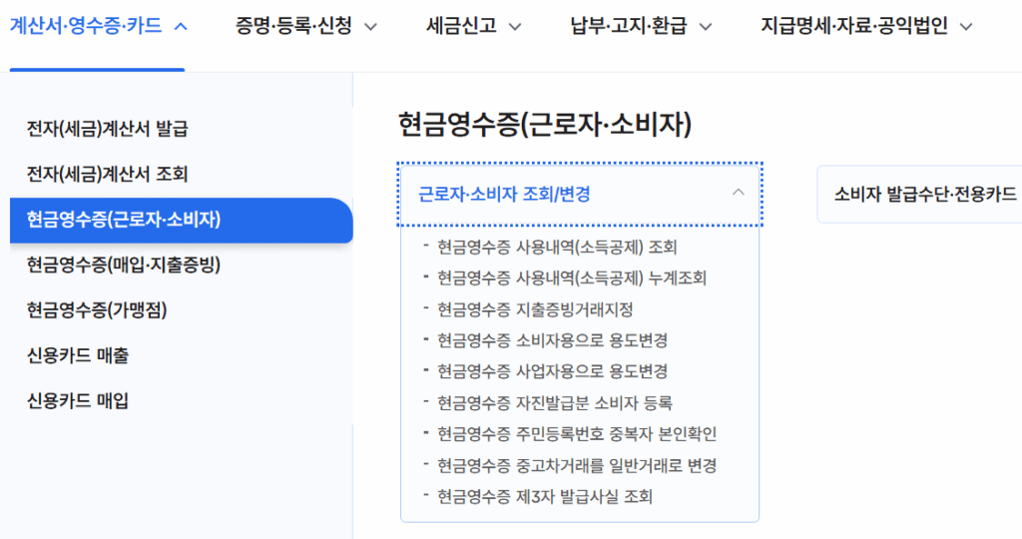Image resolution: width=1022 pixels, height=539 pixels.
Task: Select 신용카드 매입 in sidebar
Action: click(78, 401)
